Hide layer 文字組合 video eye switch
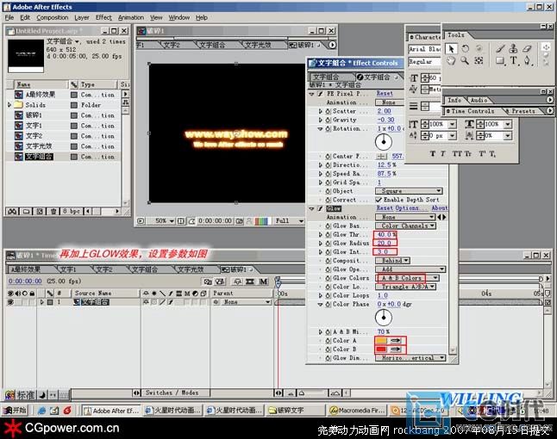 click(10, 302)
